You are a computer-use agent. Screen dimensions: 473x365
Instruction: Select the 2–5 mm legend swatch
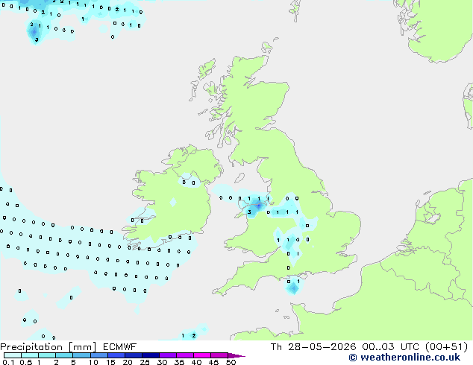(64, 355)
